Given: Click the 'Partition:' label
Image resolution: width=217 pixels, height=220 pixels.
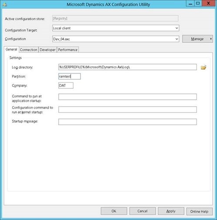Looking at the screenshot, I should (19, 76).
